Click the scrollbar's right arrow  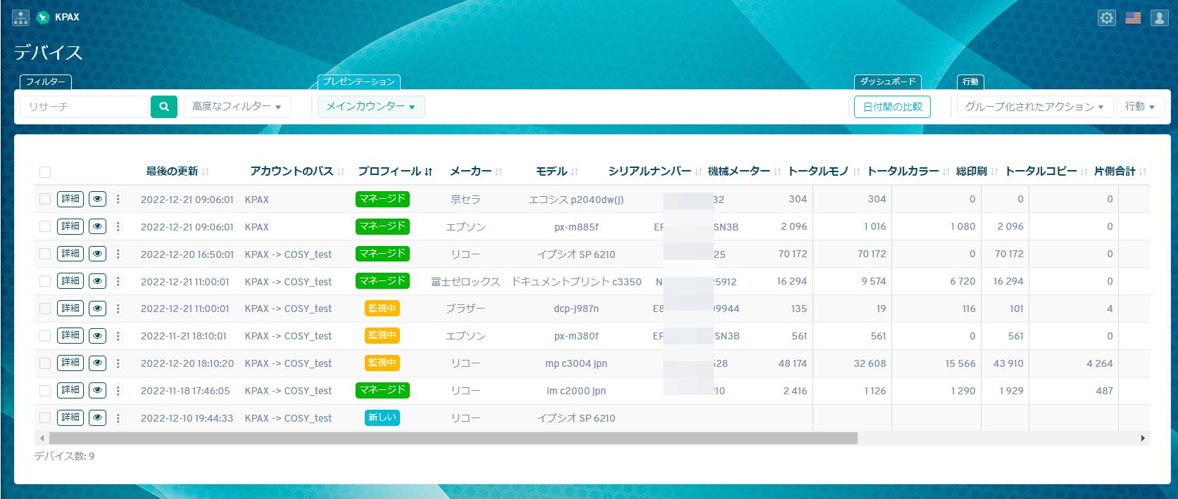(x=1143, y=439)
